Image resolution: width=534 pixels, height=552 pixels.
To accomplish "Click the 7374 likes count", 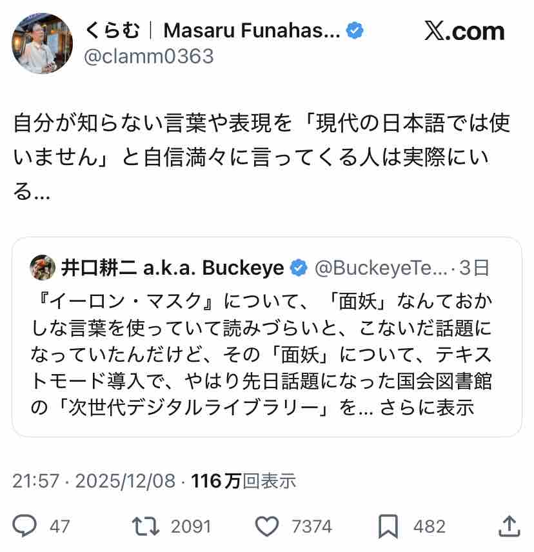I will tap(312, 527).
